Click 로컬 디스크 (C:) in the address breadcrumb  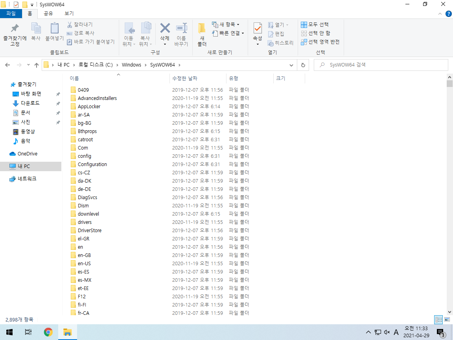pyautogui.click(x=96, y=65)
